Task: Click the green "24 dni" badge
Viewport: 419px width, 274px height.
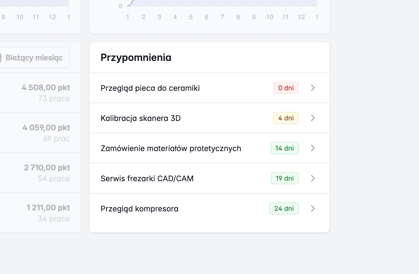Action: 284,208
